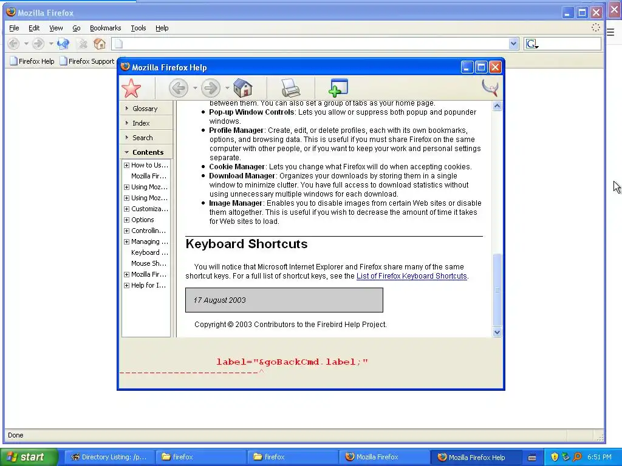The height and width of the screenshot is (466, 622).
Task: Open the Back history dropdown in main Firefox
Action: [26, 44]
